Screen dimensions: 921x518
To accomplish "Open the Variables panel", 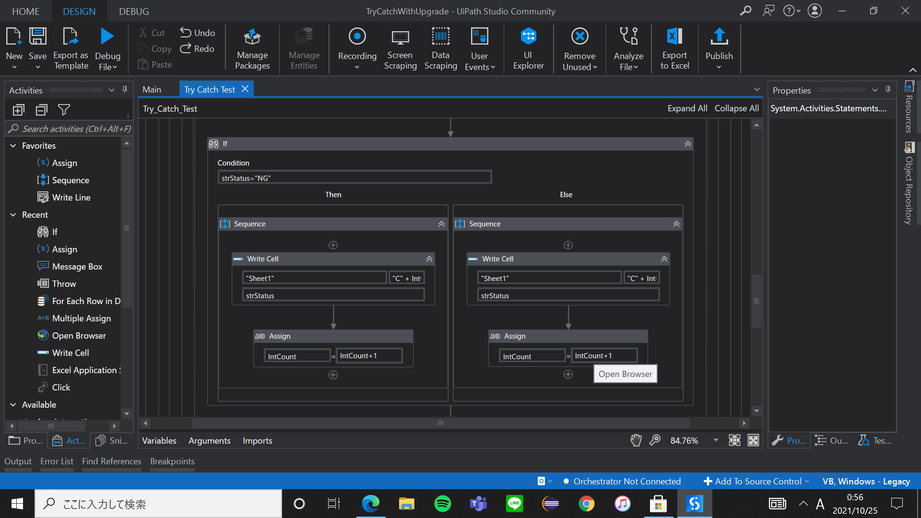I will (159, 440).
